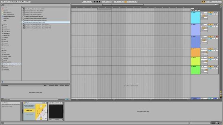Open the Instruments category
The image size is (223, 125).
click(x=7, y=30)
